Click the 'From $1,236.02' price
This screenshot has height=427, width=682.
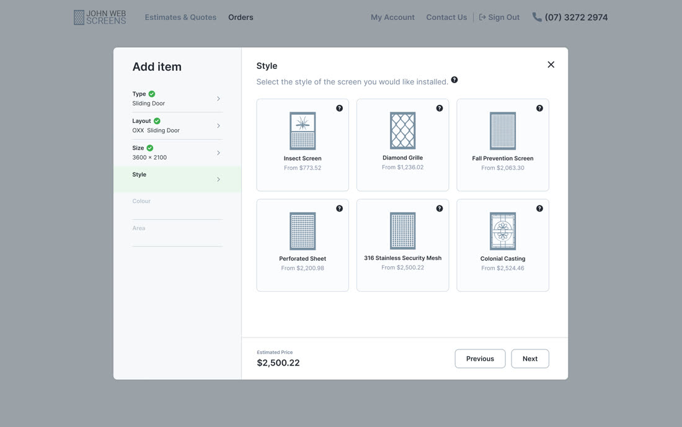(x=403, y=167)
